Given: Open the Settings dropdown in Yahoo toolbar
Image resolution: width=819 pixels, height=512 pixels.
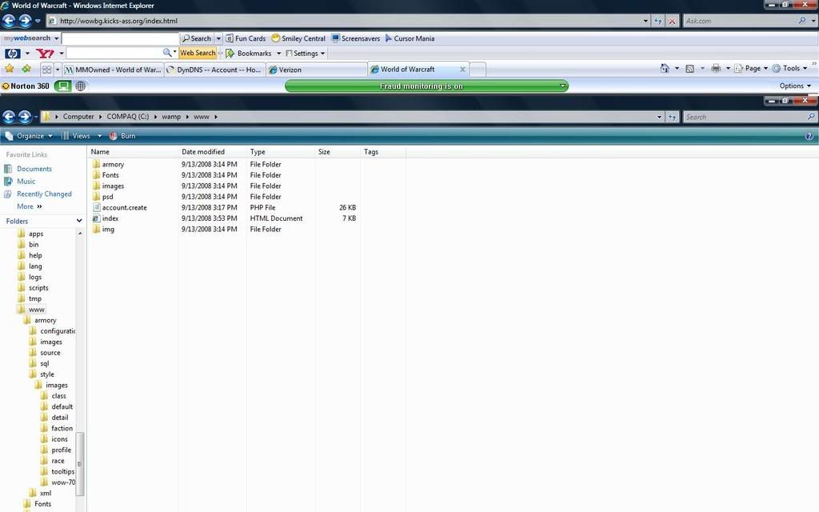Looking at the screenshot, I should [305, 54].
